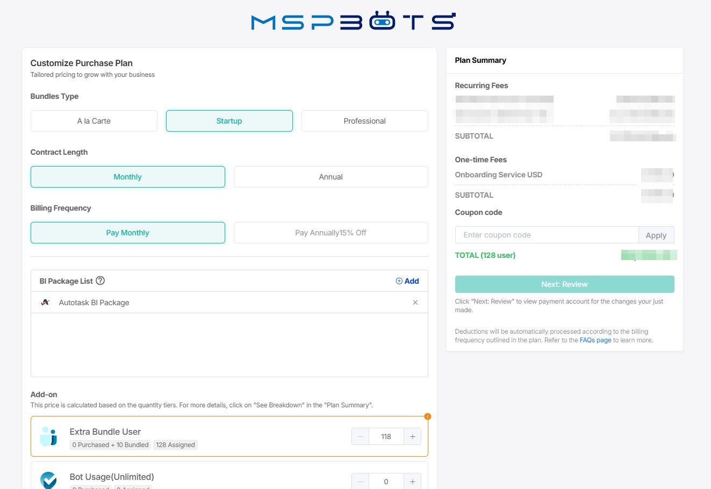711x489 pixels.
Task: Remove the Autotask BI Package
Action: click(x=415, y=303)
